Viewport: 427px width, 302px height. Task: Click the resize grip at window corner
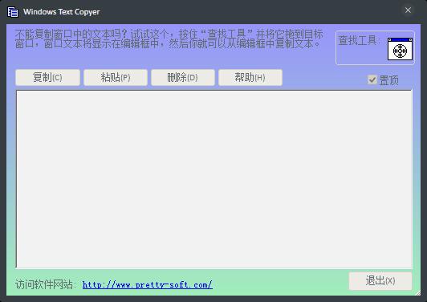pyautogui.click(x=417, y=292)
